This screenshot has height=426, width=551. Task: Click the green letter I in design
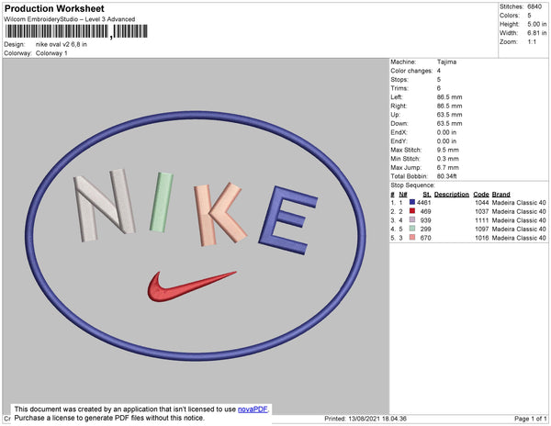(162, 202)
